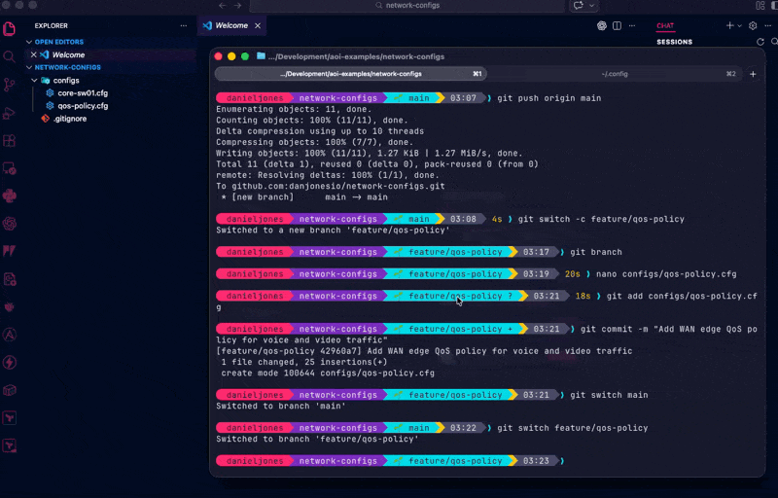Click the network-configs search bar
This screenshot has height=498, width=778.
click(x=407, y=5)
